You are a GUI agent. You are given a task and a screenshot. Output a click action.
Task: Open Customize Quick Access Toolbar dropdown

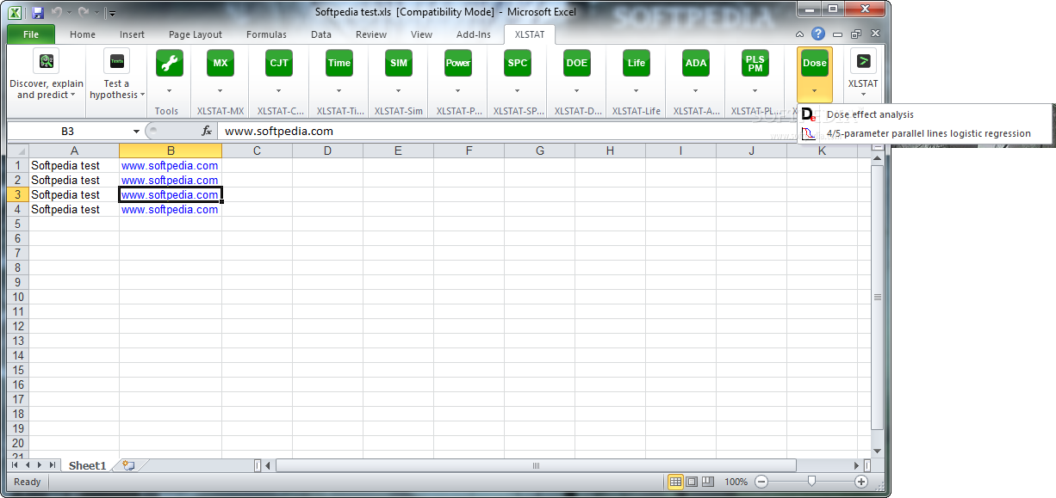pos(112,14)
